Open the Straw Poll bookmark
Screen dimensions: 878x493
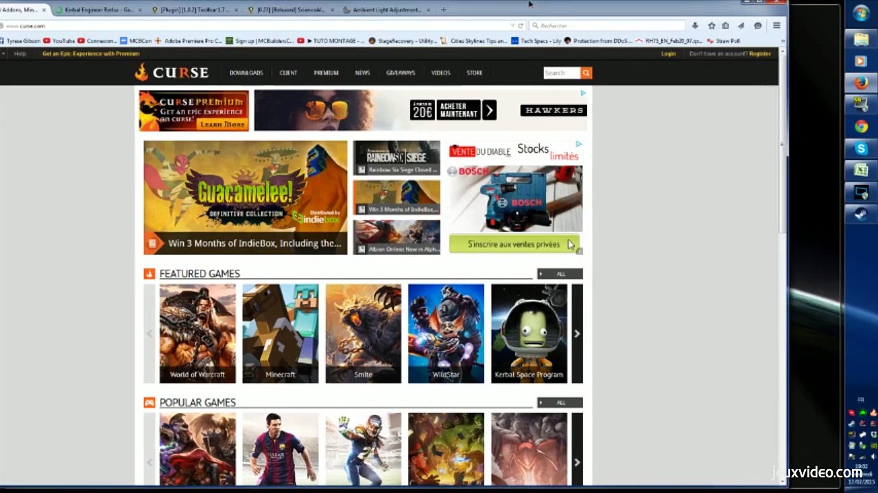(723, 41)
